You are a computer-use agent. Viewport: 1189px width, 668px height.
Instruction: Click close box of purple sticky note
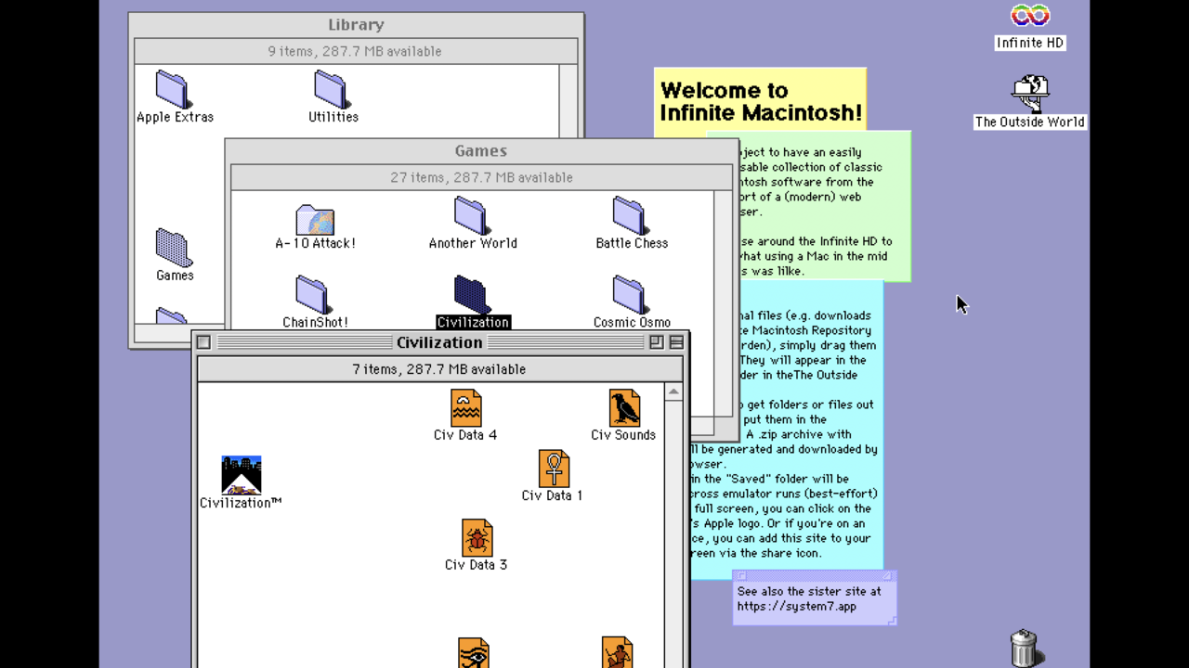[x=742, y=575]
